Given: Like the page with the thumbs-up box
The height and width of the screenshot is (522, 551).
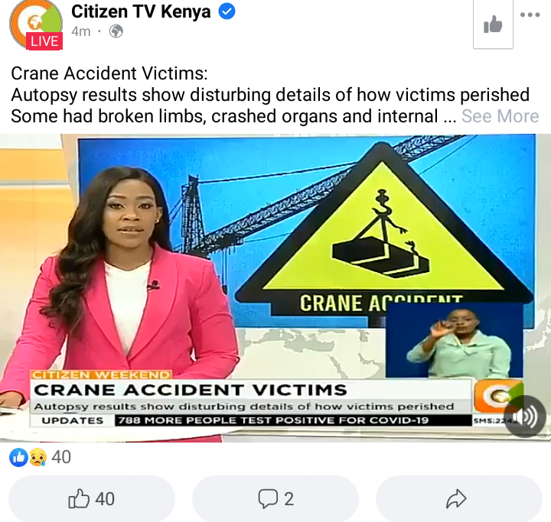Looking at the screenshot, I should 493,24.
